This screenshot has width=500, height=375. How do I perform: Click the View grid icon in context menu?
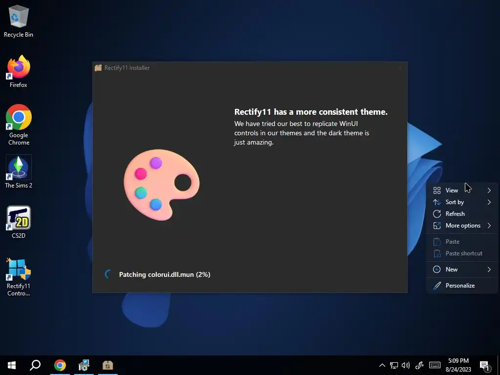[437, 190]
